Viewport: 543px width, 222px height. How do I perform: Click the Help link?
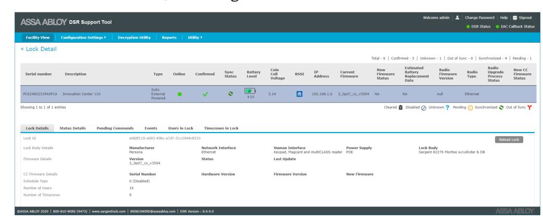pyautogui.click(x=504, y=18)
